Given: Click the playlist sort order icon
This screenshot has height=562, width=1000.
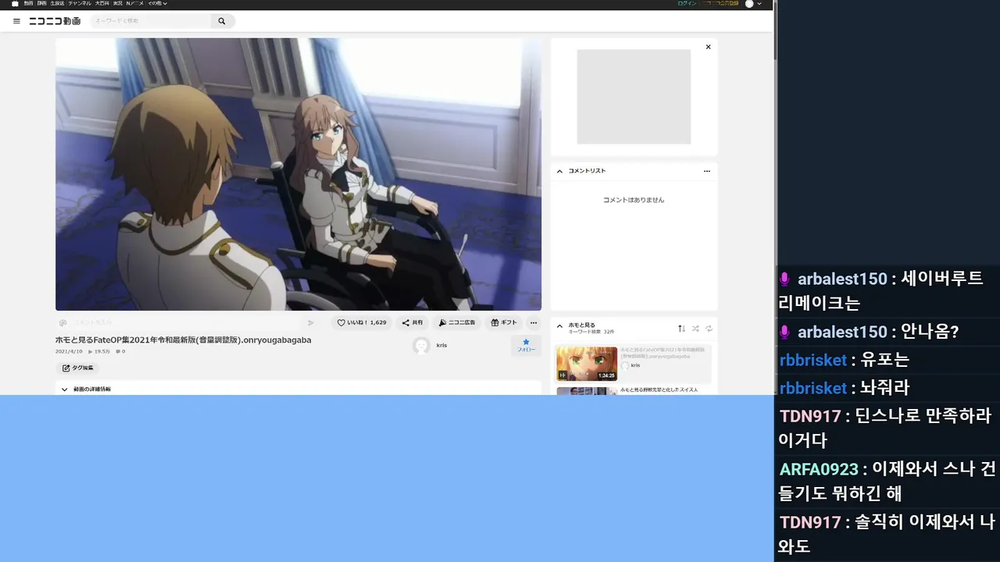Looking at the screenshot, I should tap(681, 329).
